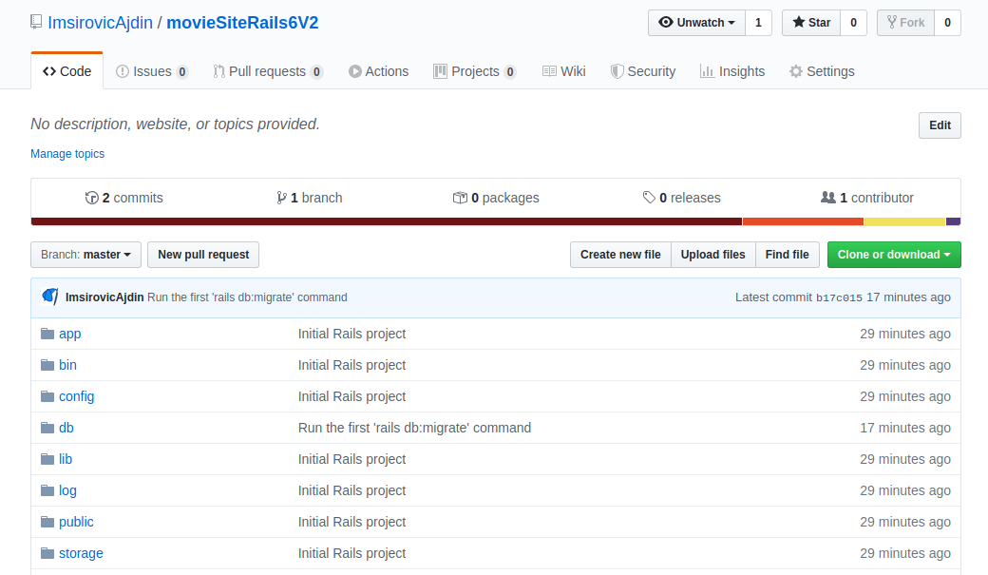Click the yellow segment of the language bar
988x575 pixels.
pos(904,221)
